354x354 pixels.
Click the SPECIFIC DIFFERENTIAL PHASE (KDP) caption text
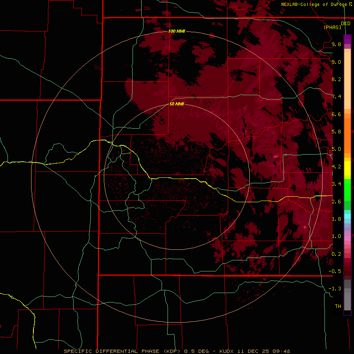(x=122, y=351)
